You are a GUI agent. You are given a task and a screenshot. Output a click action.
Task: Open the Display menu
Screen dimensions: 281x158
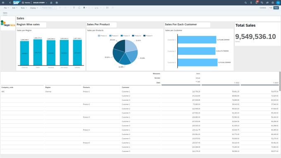click(34, 8)
